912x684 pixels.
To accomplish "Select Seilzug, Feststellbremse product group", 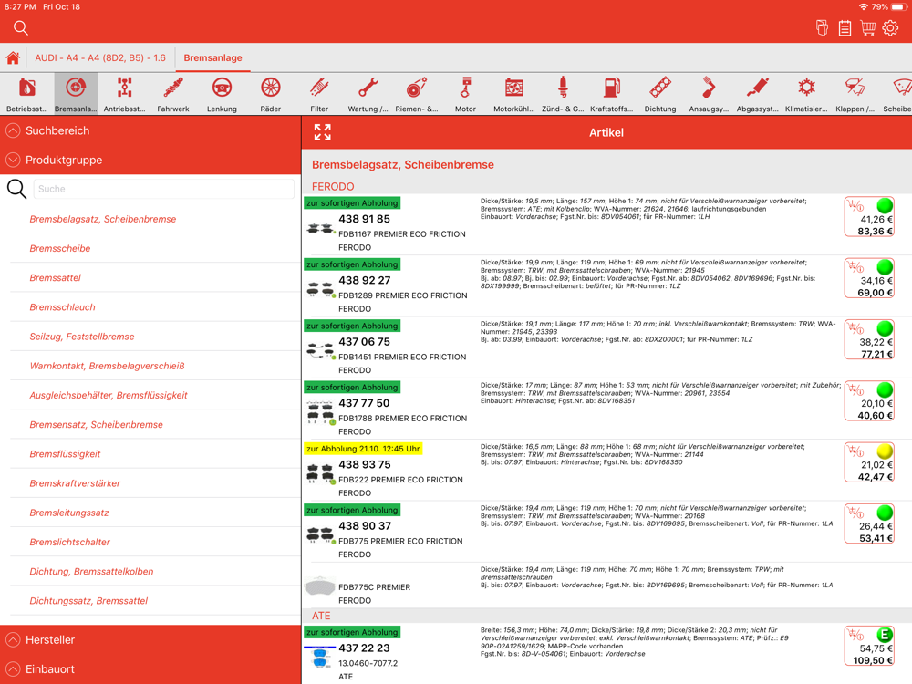I will pyautogui.click(x=82, y=337).
